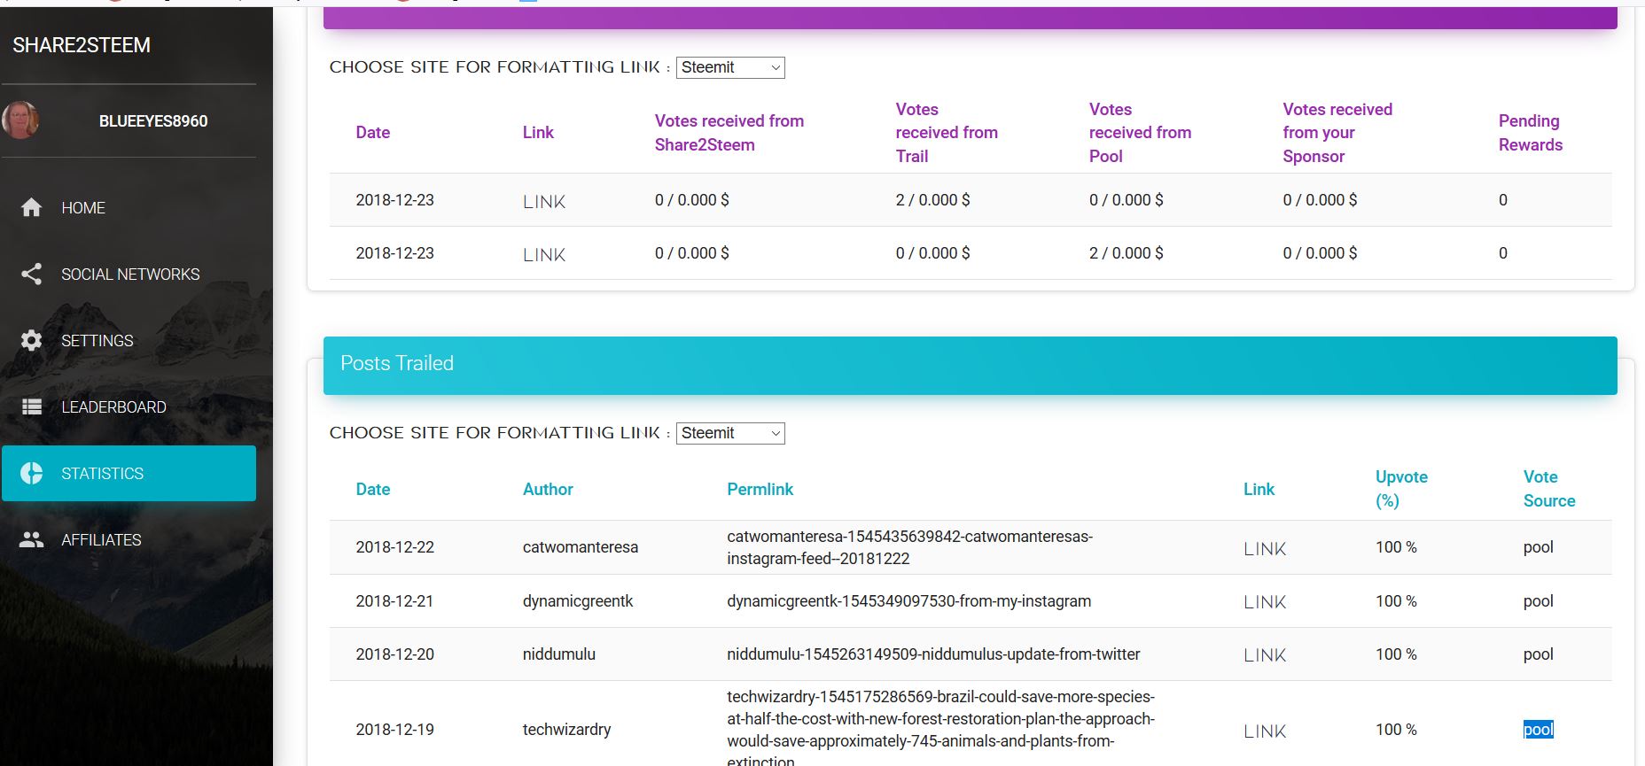Image resolution: width=1645 pixels, height=766 pixels.
Task: Click the Posts Trailed header banner
Action: (x=971, y=365)
